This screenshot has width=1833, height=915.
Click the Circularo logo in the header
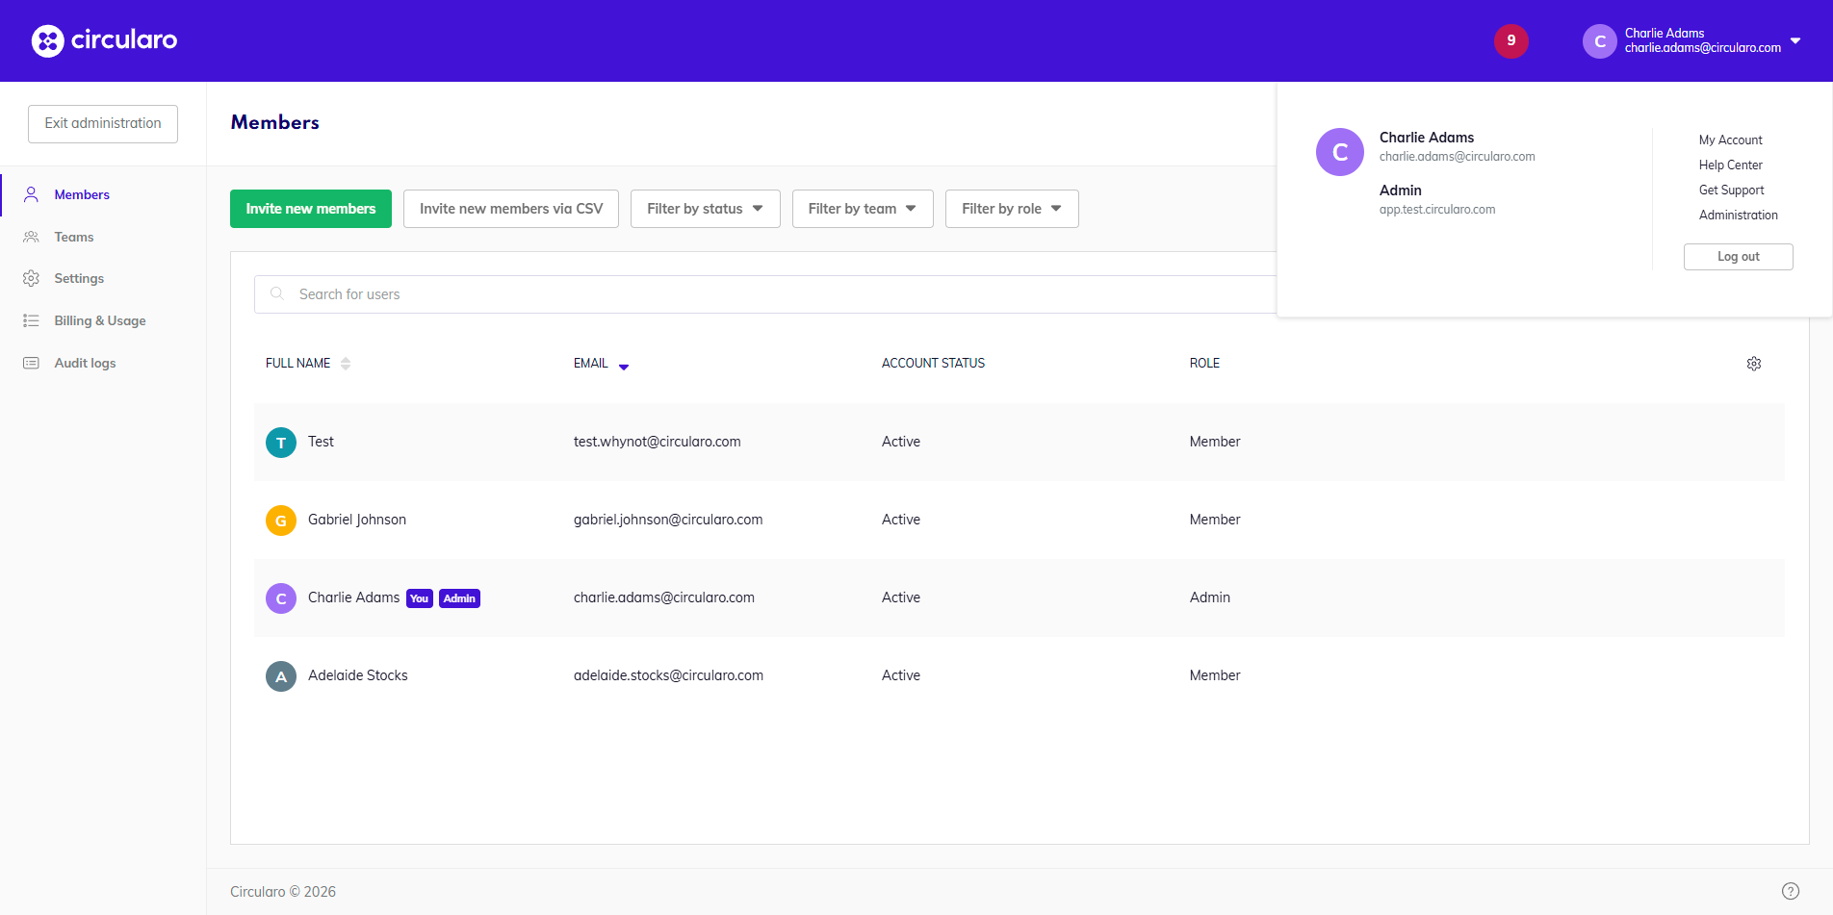point(104,40)
